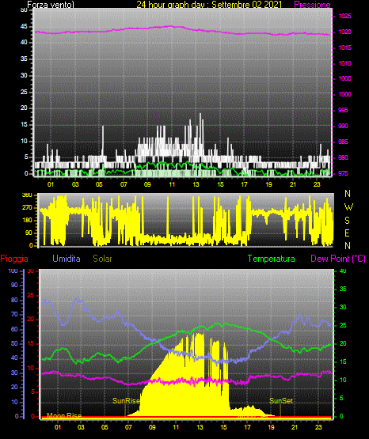Viewport: 369px width, 439px height.
Task: Click the E compass direction label
Action: pyautogui.click(x=347, y=233)
